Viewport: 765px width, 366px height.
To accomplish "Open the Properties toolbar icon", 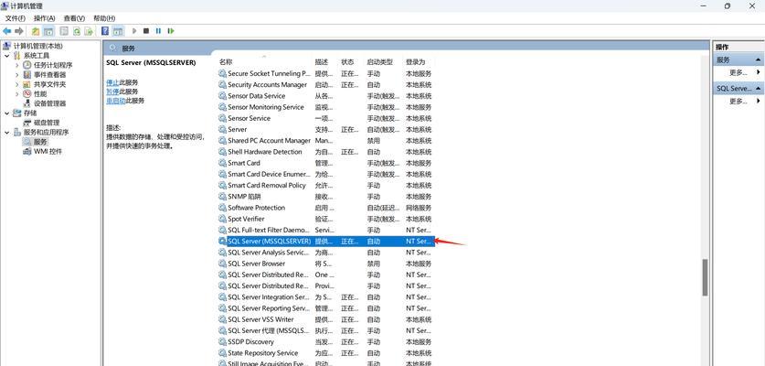I will point(64,31).
